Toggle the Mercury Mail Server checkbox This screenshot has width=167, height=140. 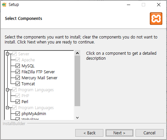[18, 78]
